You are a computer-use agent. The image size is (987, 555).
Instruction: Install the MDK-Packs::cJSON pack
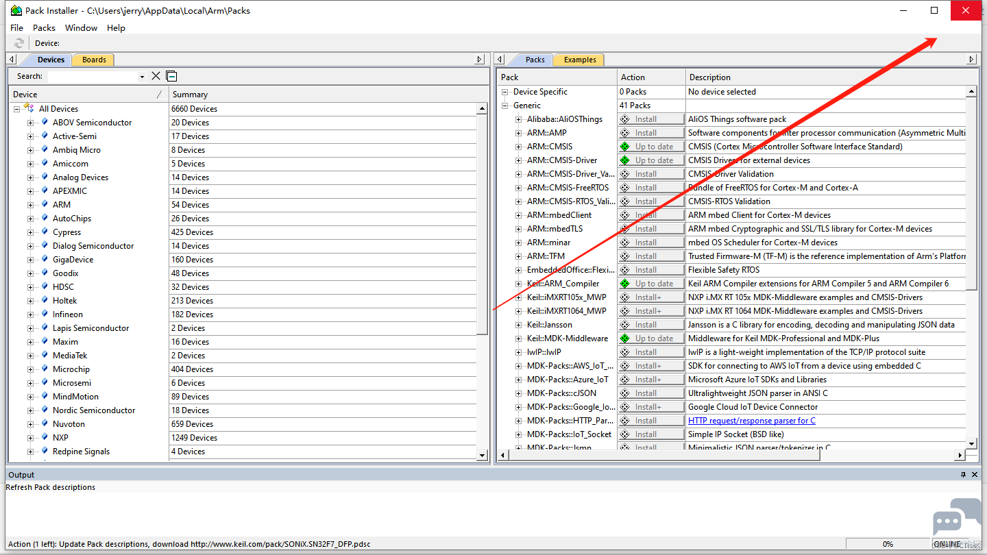651,393
